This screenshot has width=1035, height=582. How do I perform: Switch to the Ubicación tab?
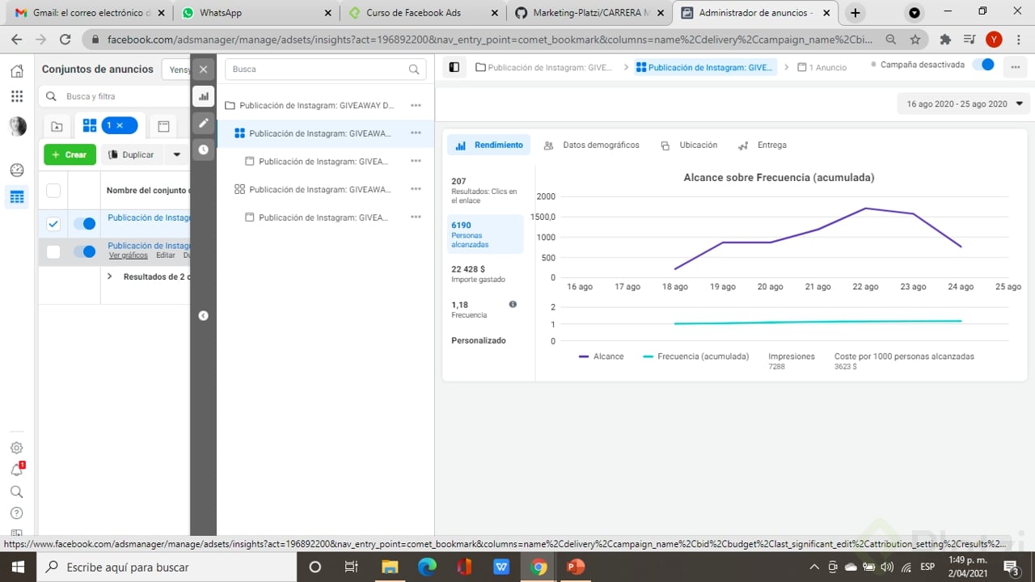click(x=689, y=145)
